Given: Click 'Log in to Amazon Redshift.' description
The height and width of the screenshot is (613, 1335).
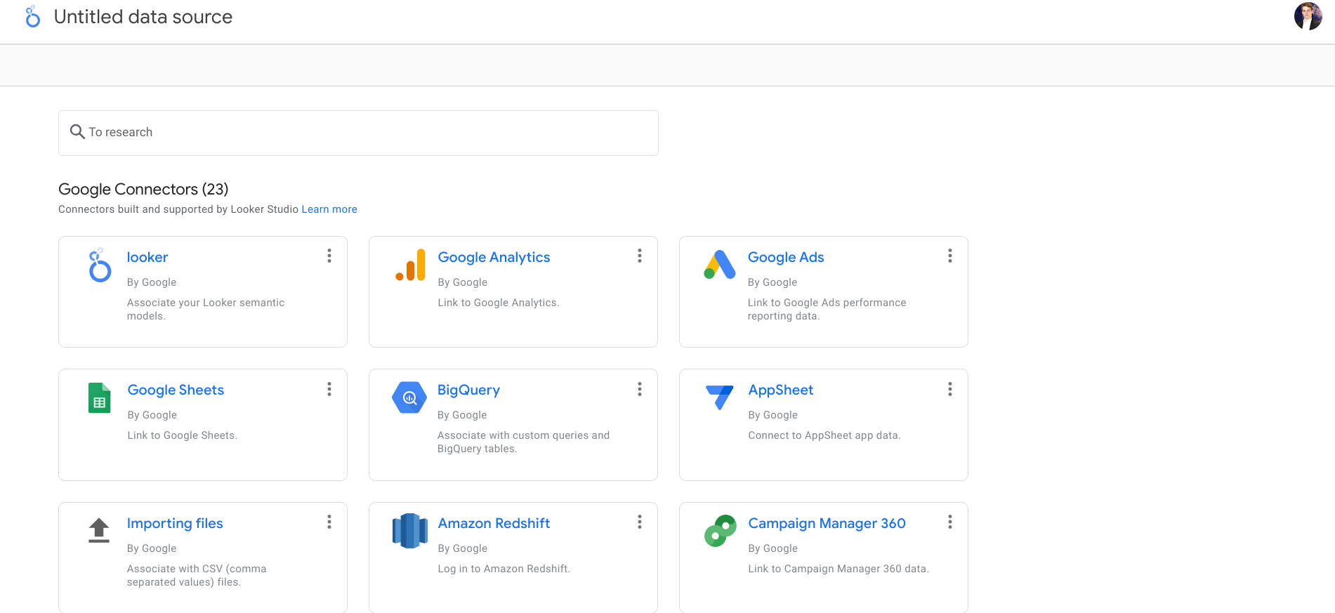Looking at the screenshot, I should (504, 569).
